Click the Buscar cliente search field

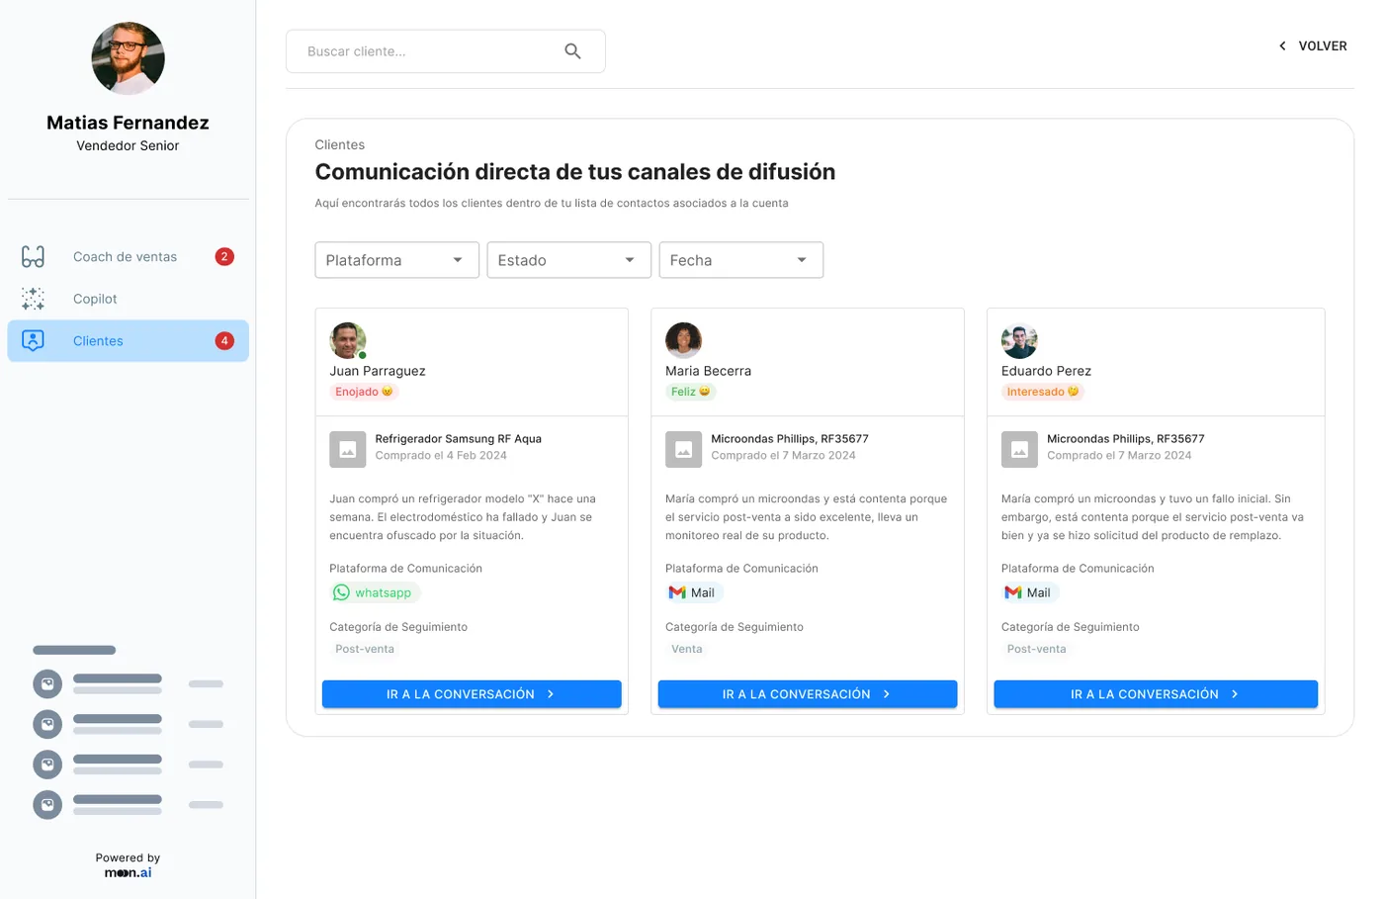[x=446, y=51]
